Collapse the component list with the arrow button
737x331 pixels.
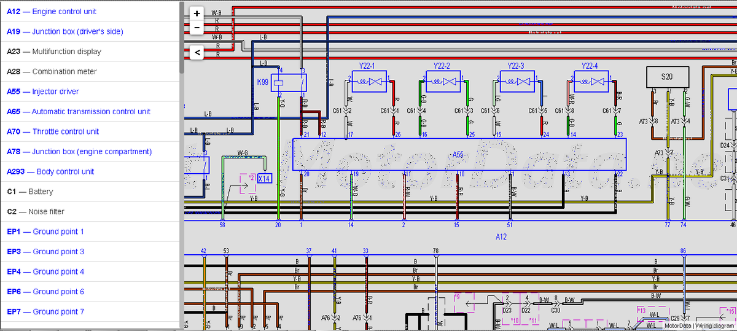pos(197,53)
